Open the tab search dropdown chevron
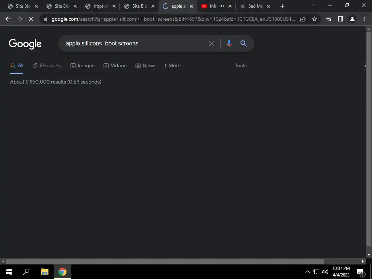The height and width of the screenshot is (279, 372). coord(314,5)
